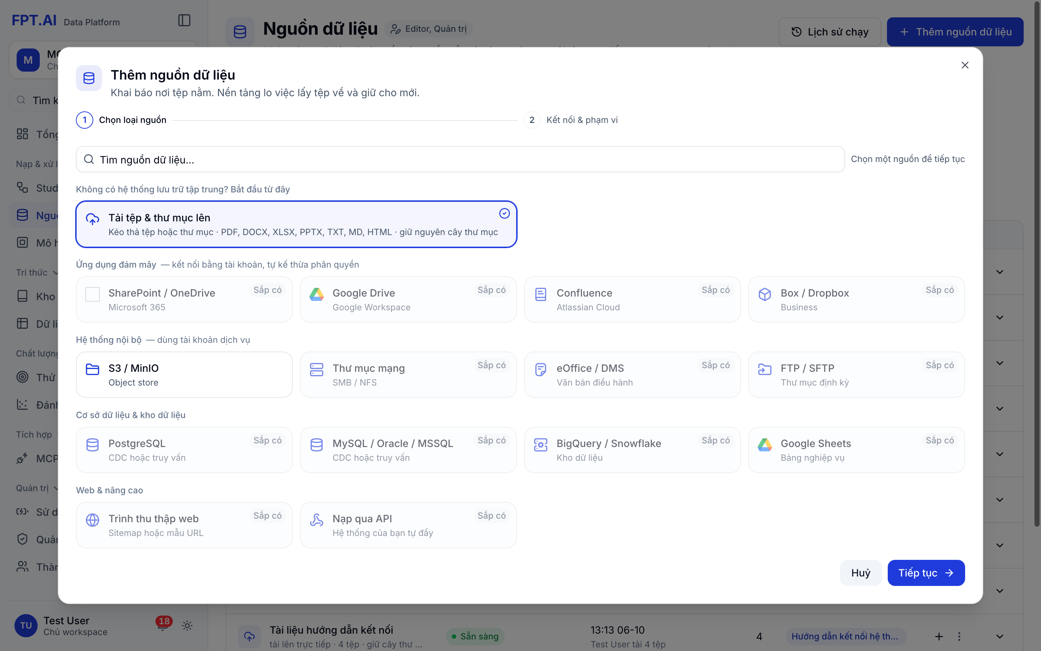1041x651 pixels.
Task: Click the Box / Dropbox cube icon
Action: pyautogui.click(x=765, y=294)
